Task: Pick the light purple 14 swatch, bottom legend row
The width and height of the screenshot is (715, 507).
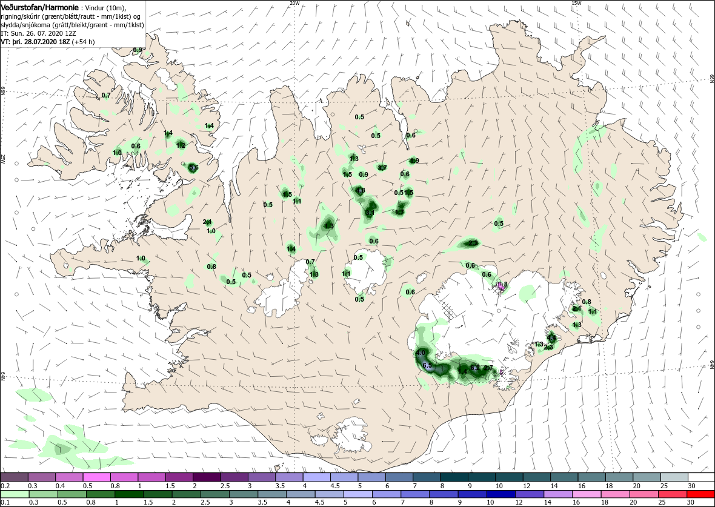Action: coord(557,494)
